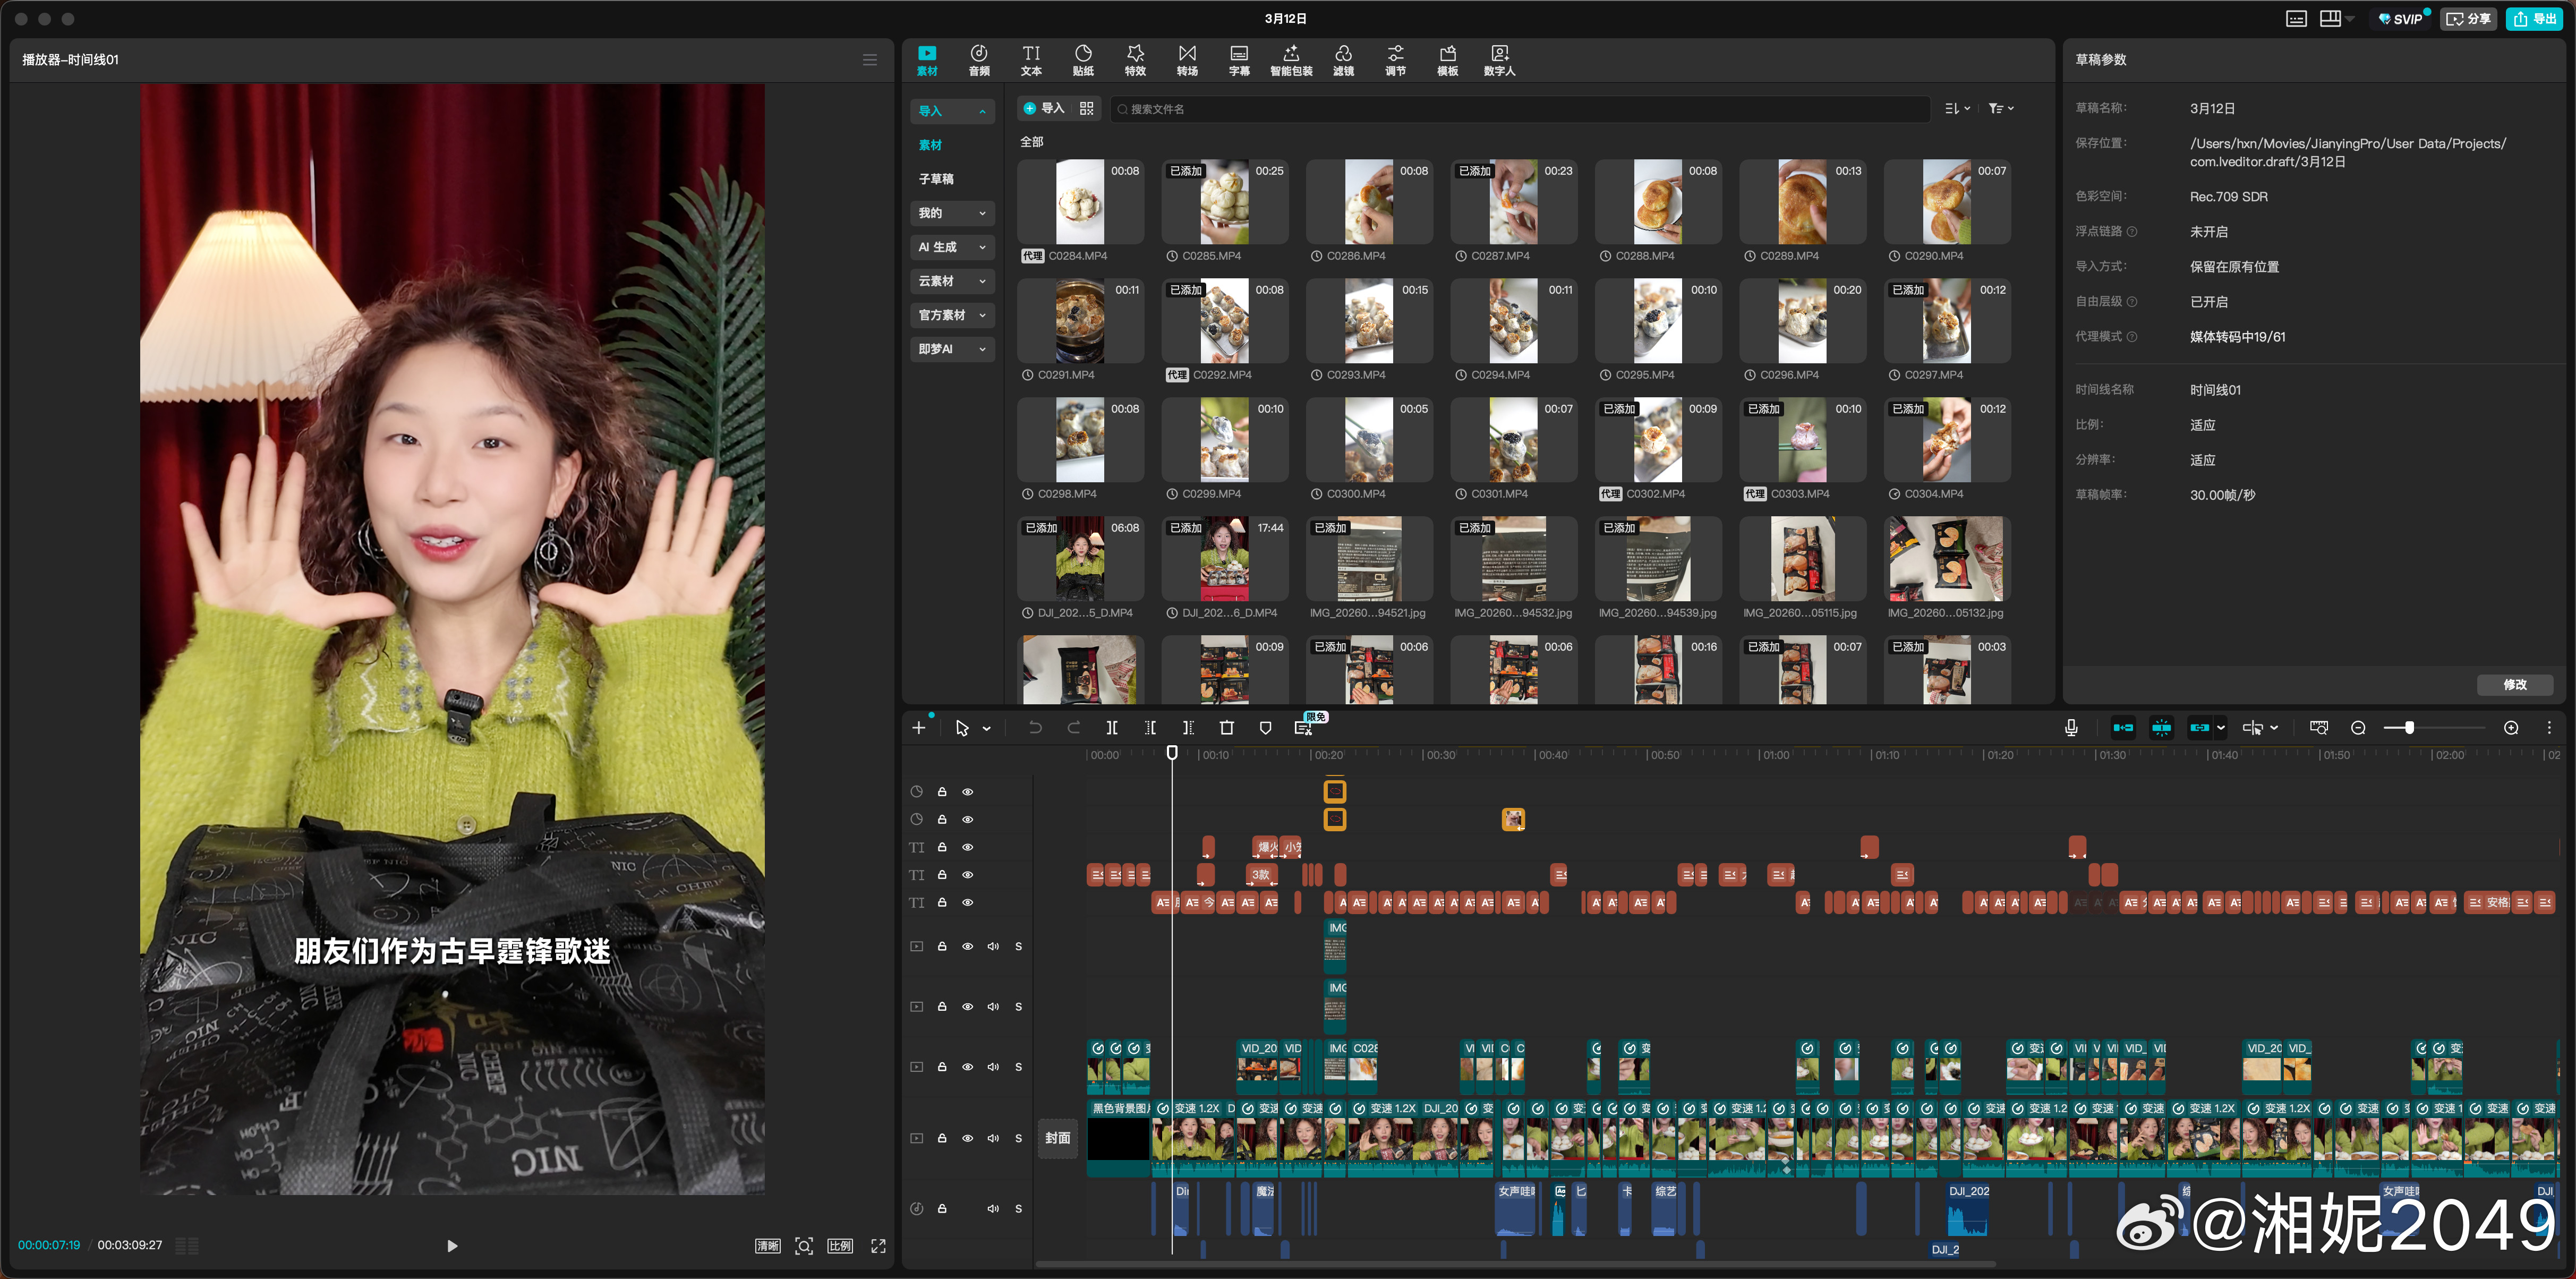The width and height of the screenshot is (2576, 1279).
Task: Open the media sort order dropdown
Action: click(1957, 108)
